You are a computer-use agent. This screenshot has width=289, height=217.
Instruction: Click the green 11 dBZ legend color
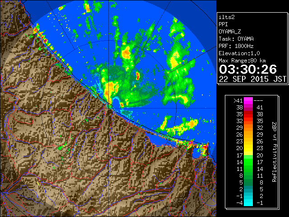(248, 169)
